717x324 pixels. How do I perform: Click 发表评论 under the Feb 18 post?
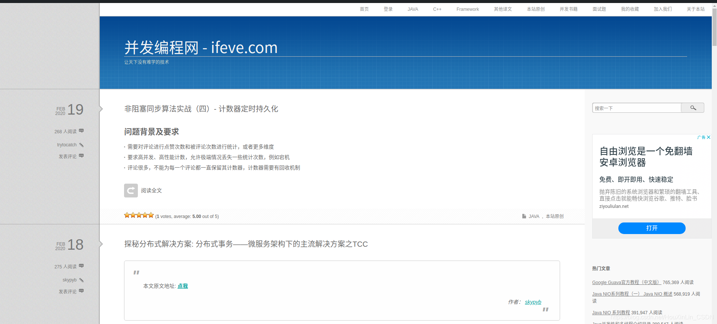tap(68, 292)
